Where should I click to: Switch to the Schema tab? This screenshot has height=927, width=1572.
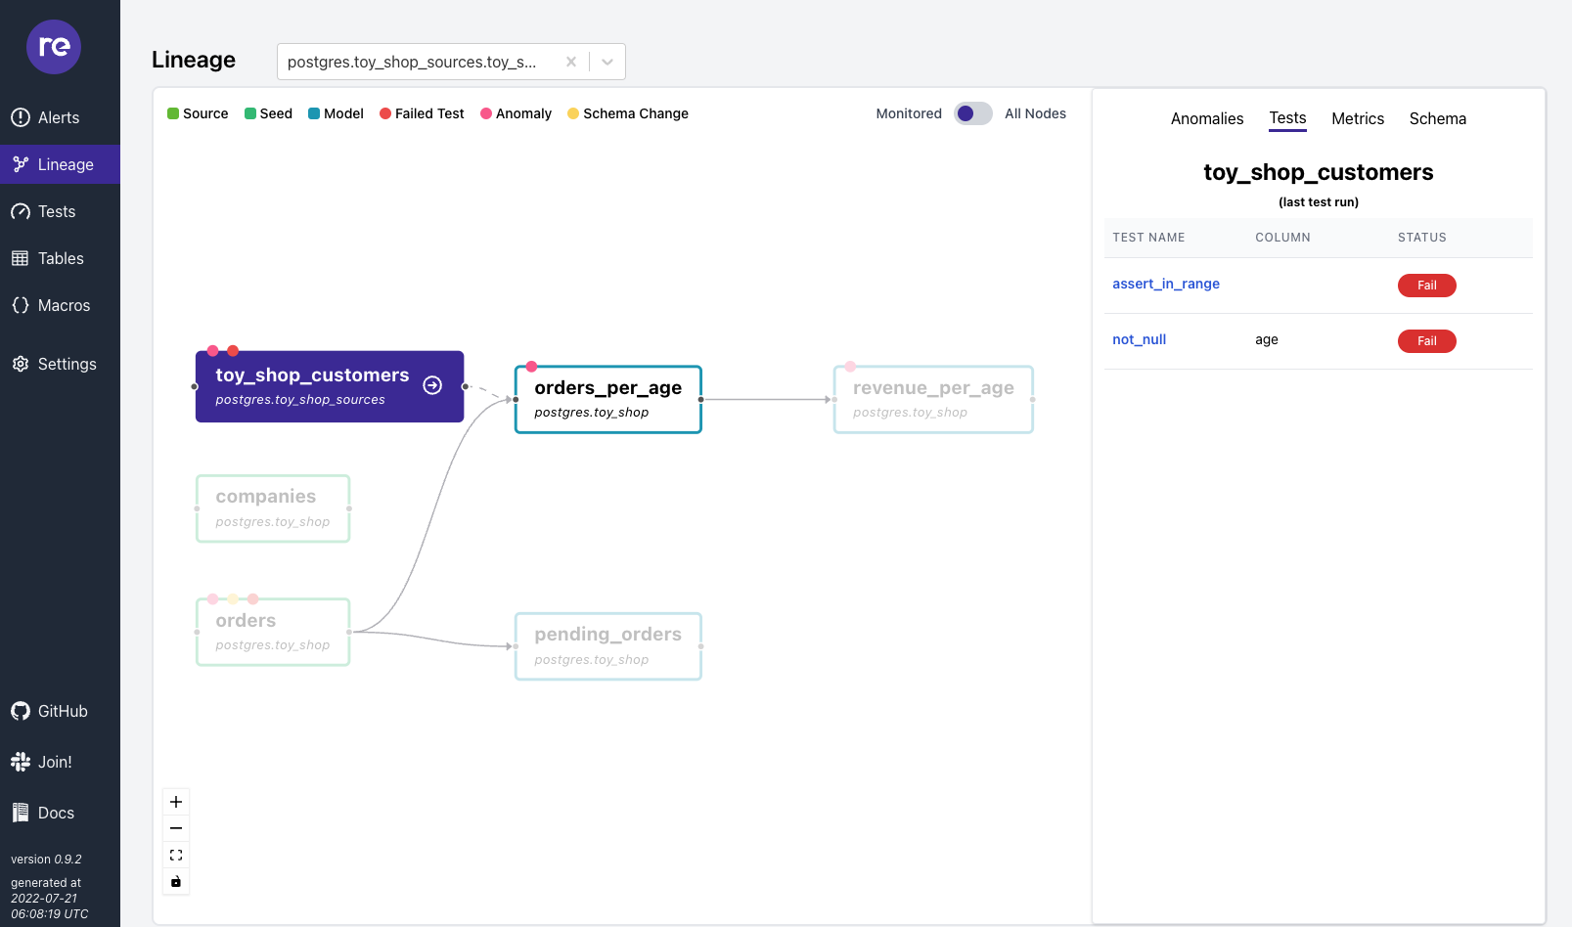pyautogui.click(x=1437, y=118)
